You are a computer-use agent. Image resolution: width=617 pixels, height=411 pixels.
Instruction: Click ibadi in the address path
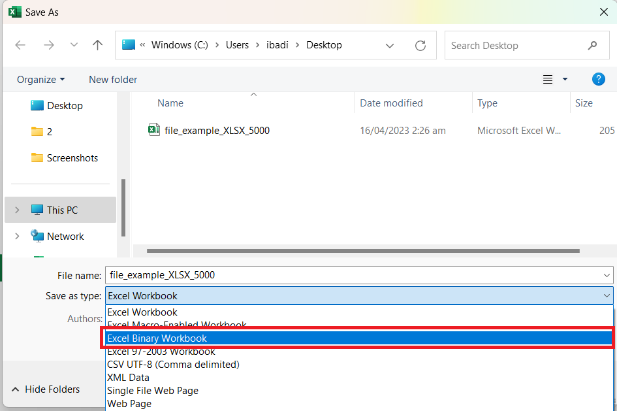(x=277, y=45)
